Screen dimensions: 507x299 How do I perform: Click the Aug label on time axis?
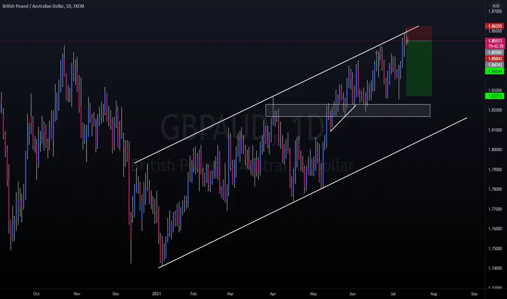click(x=434, y=294)
